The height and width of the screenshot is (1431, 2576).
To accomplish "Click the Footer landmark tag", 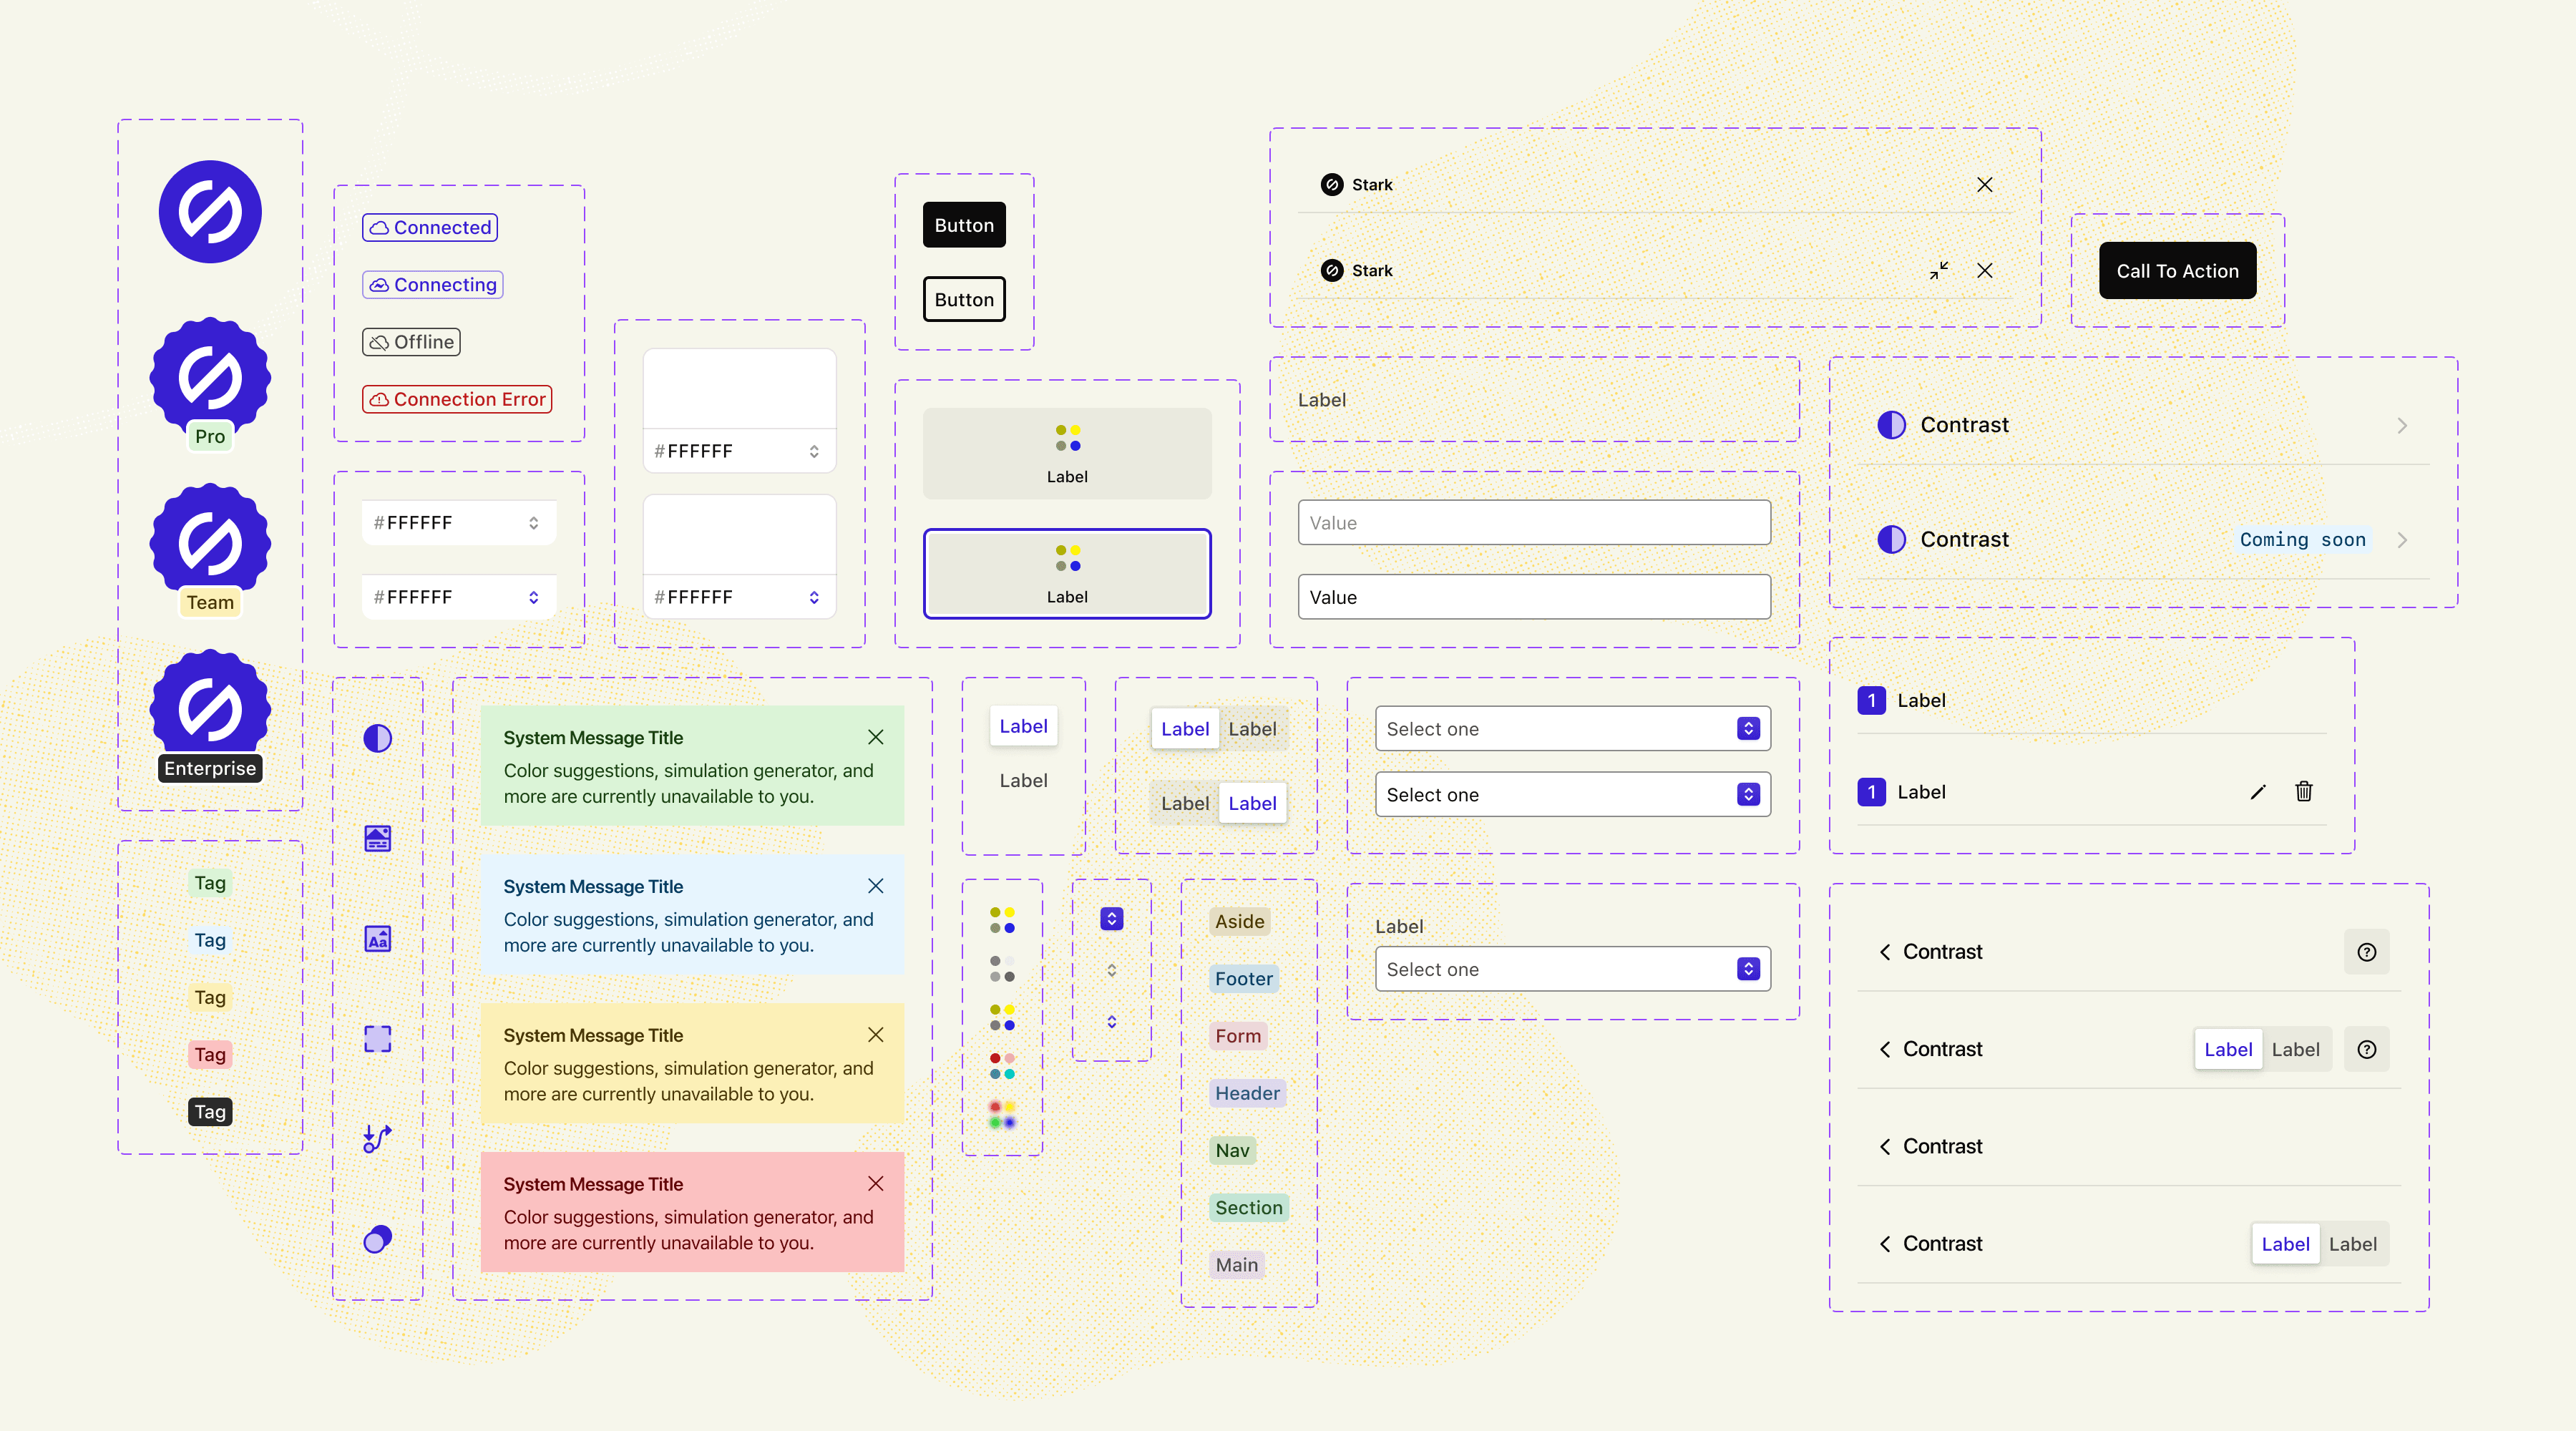I will coord(1243,979).
